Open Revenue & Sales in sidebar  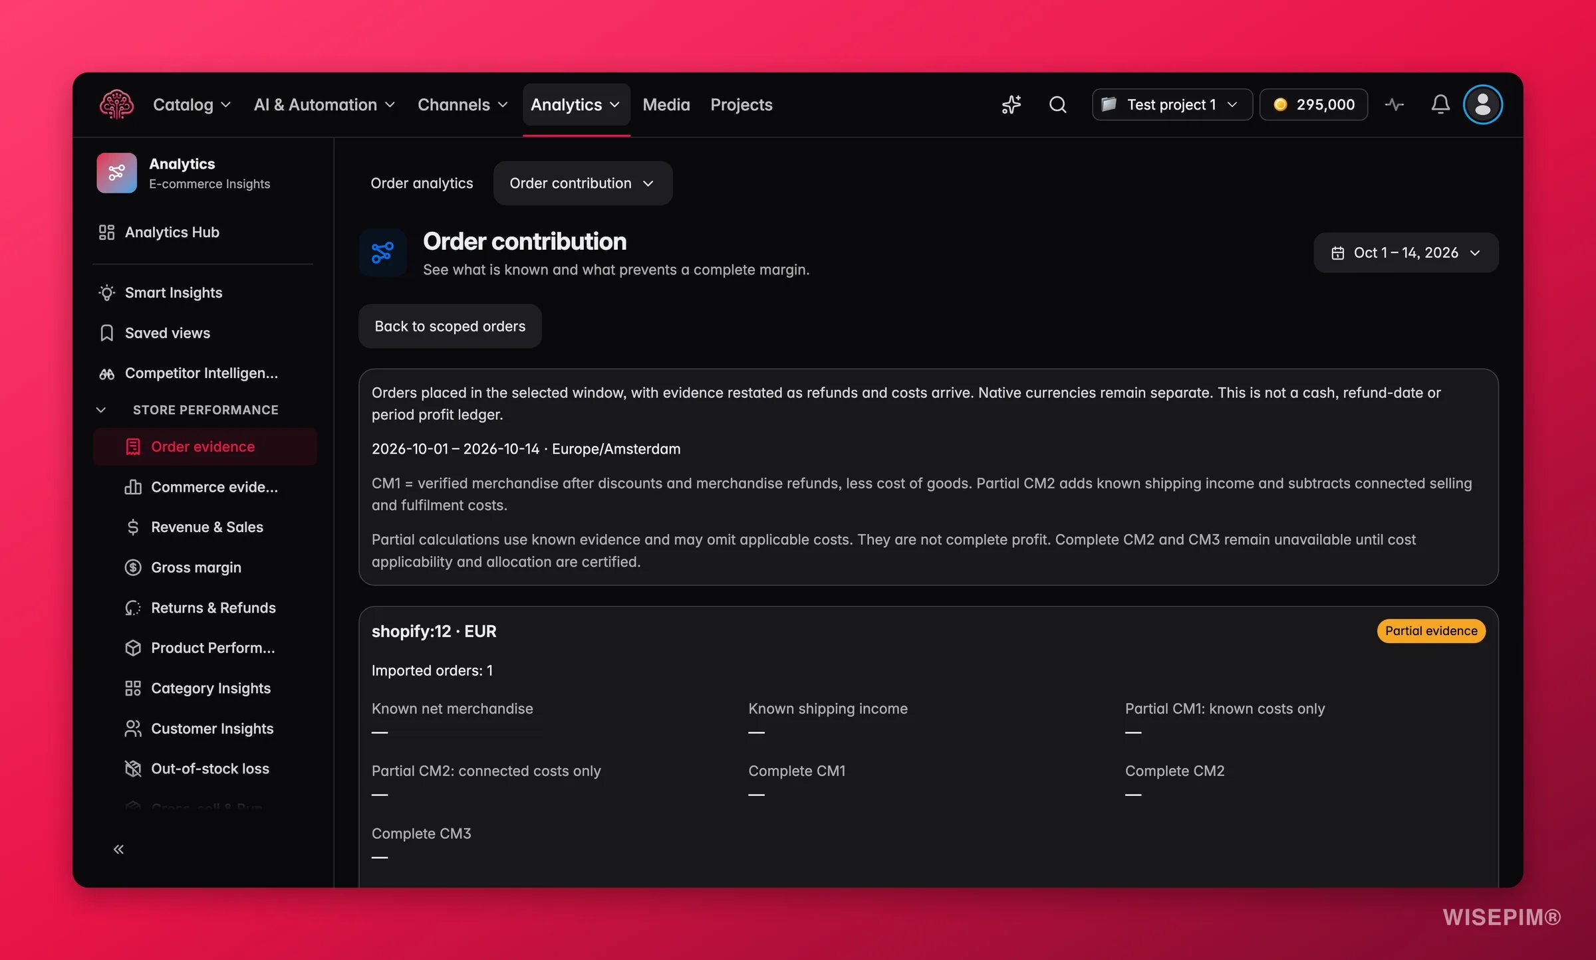pos(205,527)
